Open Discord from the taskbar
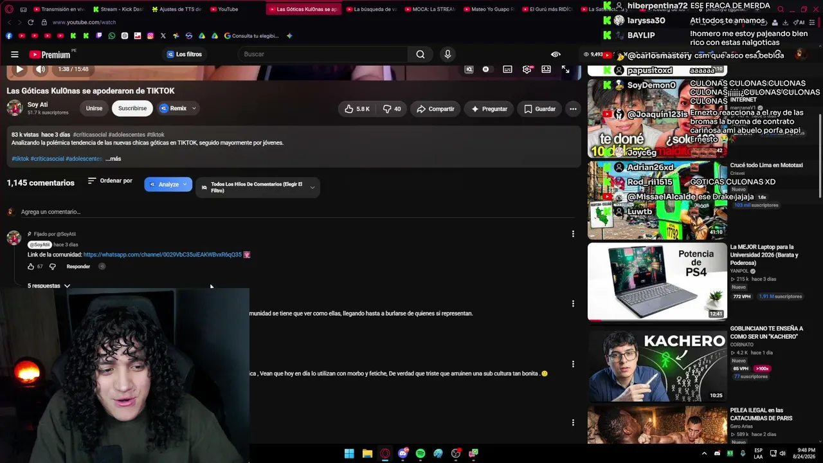Viewport: 823px width, 463px height. point(403,453)
